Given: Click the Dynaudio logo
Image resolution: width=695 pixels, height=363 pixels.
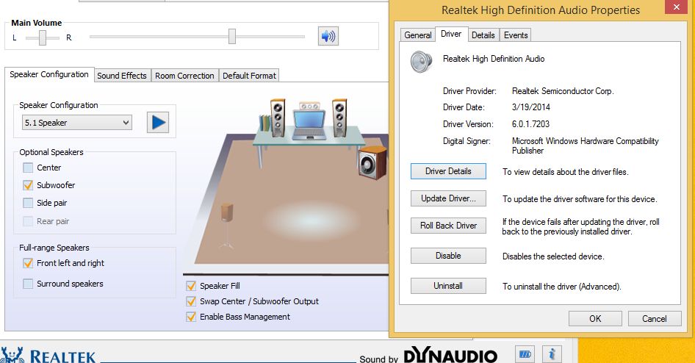Looking at the screenshot, I should 450,355.
